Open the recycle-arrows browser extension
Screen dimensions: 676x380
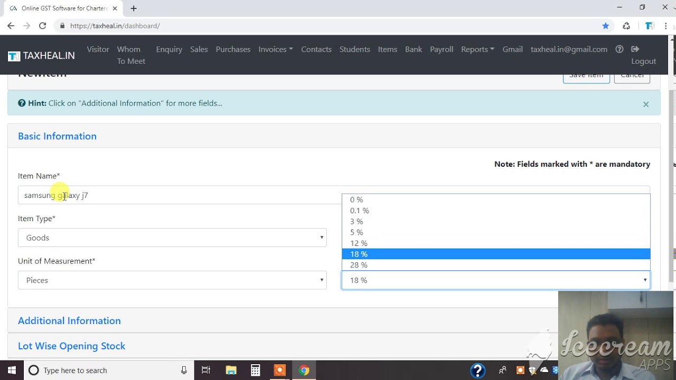click(626, 26)
